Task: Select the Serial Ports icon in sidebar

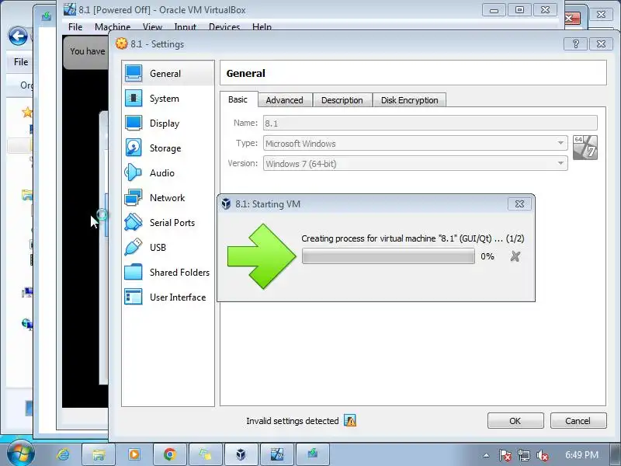Action: [x=134, y=222]
